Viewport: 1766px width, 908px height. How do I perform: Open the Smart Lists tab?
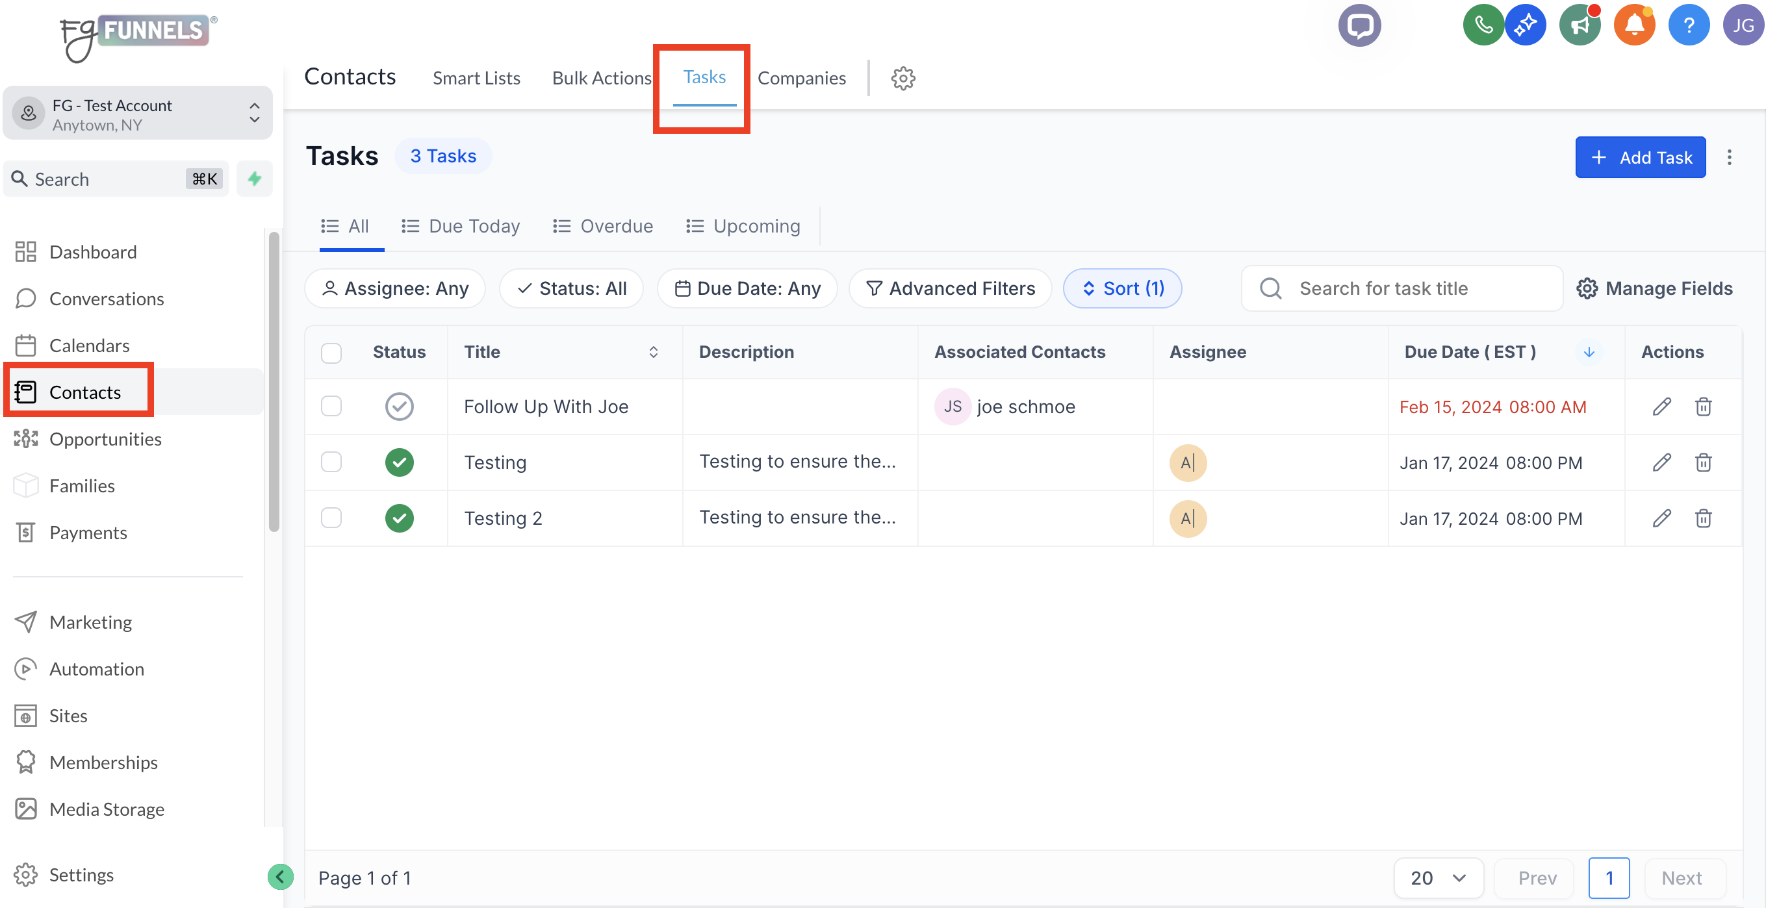coord(476,78)
